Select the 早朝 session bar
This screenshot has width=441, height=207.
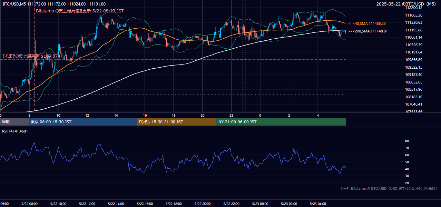14,122
